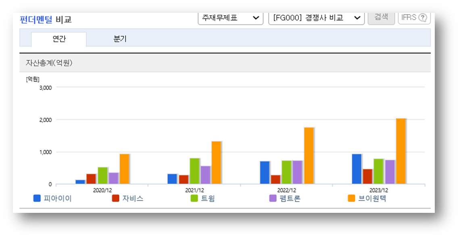461x239 pixels.
Task: Click the 브이원텍 legend link
Action: pyautogui.click(x=372, y=198)
